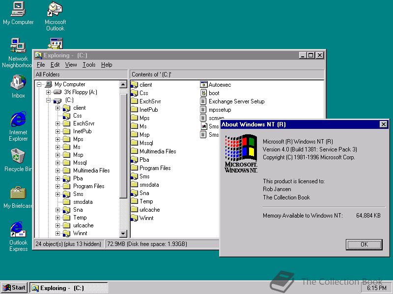Select smsdata folder in contents pane
Image resolution: width=393 pixels, height=294 pixels.
(x=145, y=185)
